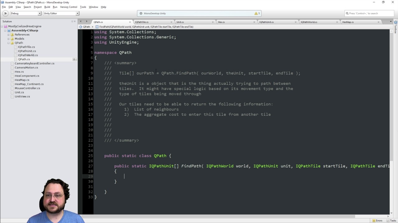Open the Debug configuration dropdown
The width and height of the screenshot is (398, 223).
click(x=26, y=13)
